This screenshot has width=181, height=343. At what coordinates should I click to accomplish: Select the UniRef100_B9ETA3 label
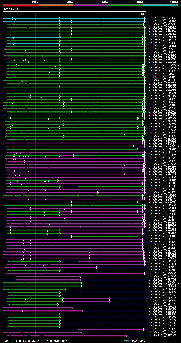pyautogui.click(x=162, y=239)
